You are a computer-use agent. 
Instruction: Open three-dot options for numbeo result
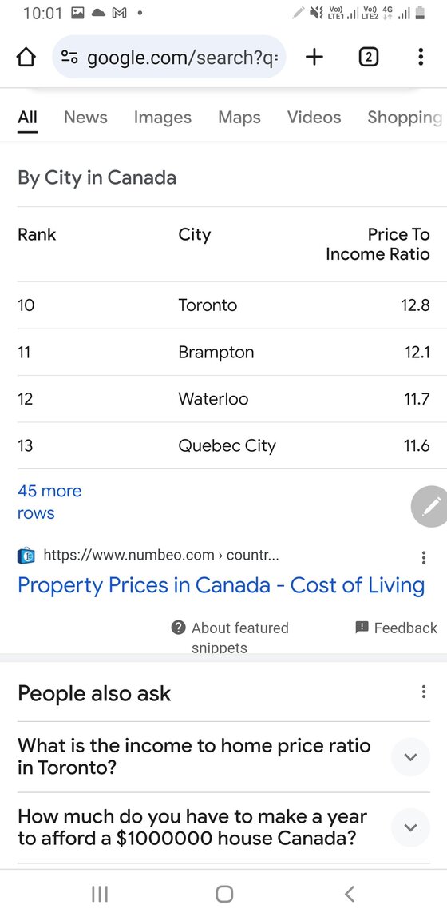[424, 557]
